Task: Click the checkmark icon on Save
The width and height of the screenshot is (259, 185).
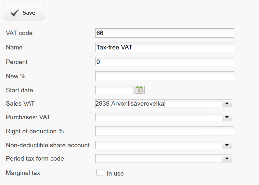Action: coord(15,13)
